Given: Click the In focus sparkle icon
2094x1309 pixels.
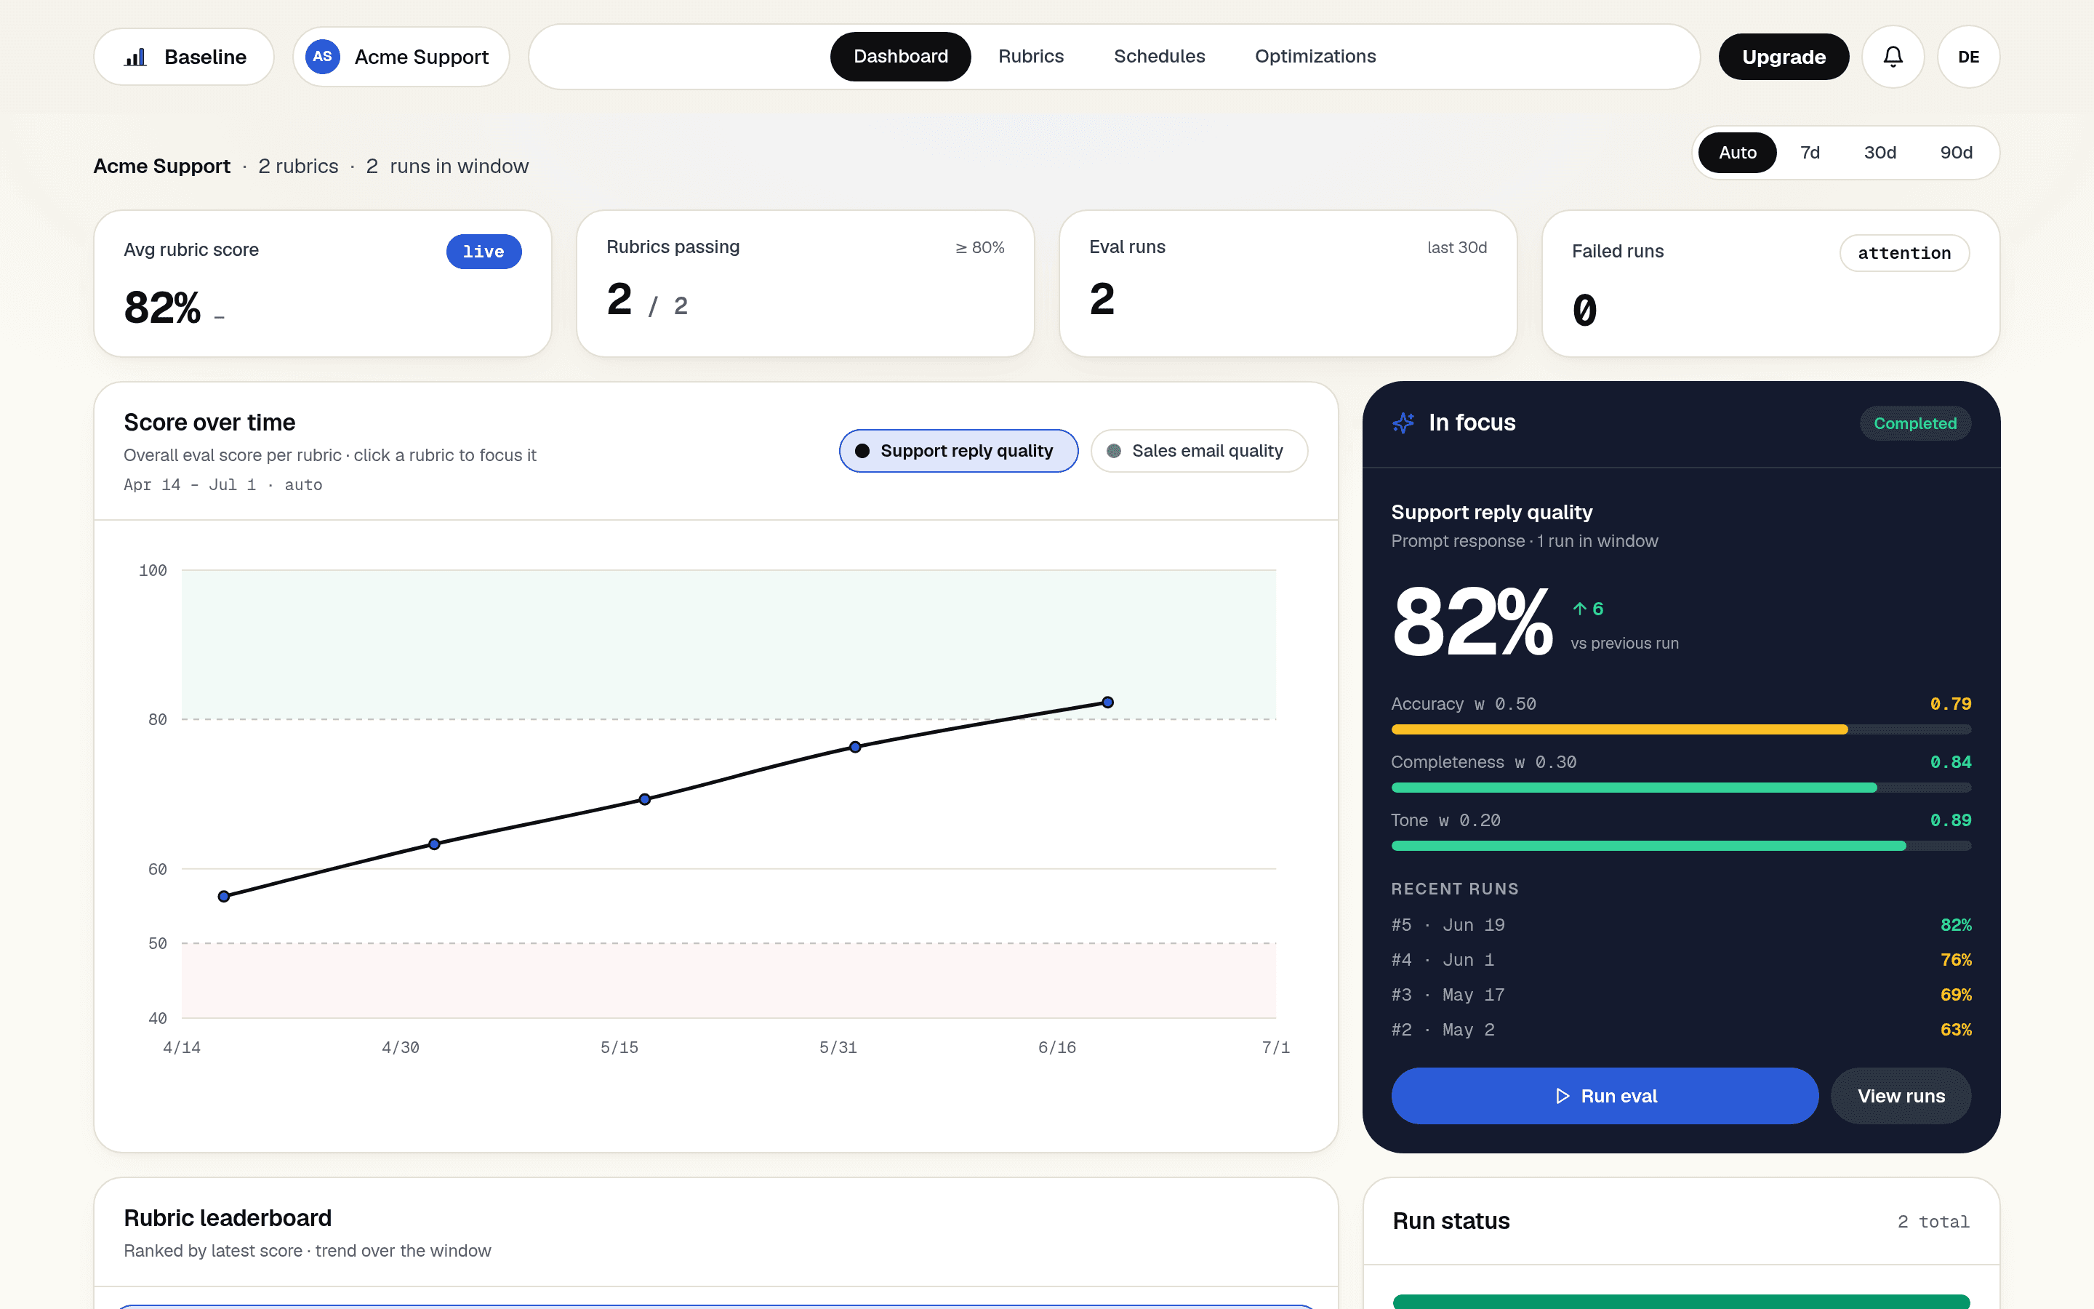Looking at the screenshot, I should [x=1403, y=423].
